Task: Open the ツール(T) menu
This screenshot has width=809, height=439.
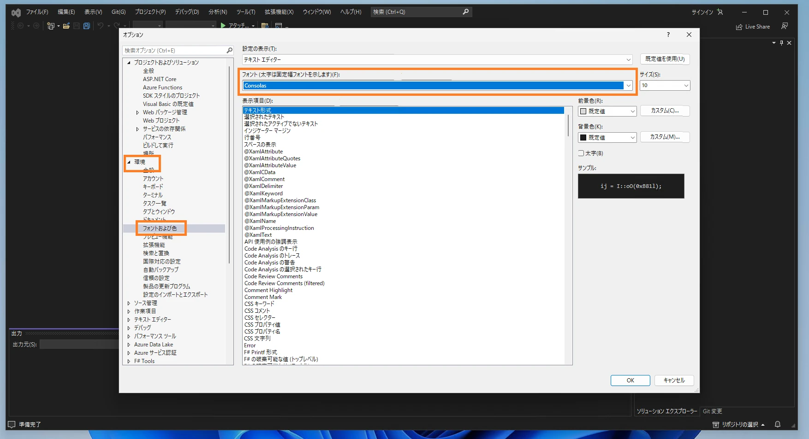Action: [246, 12]
